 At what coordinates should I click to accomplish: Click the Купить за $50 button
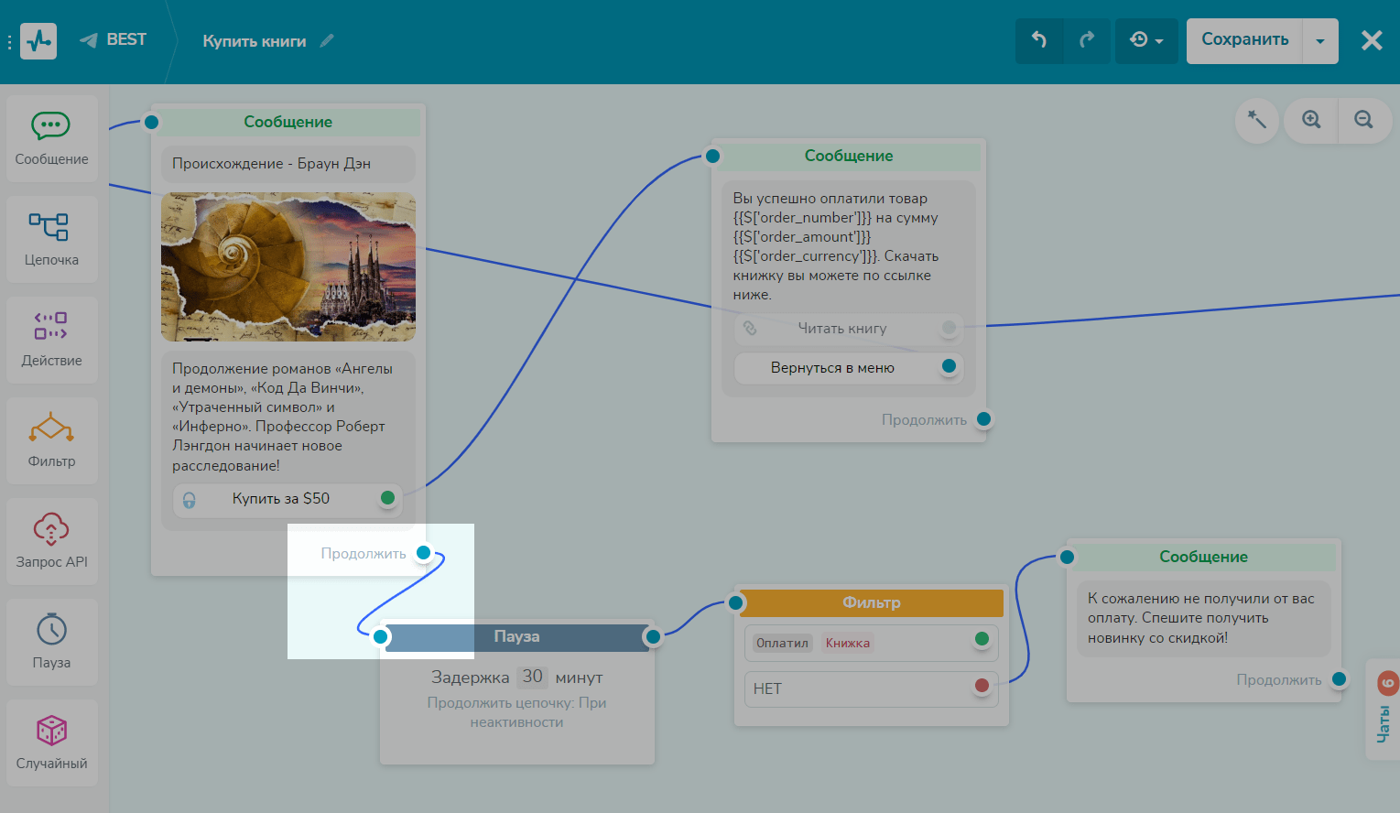pyautogui.click(x=288, y=499)
